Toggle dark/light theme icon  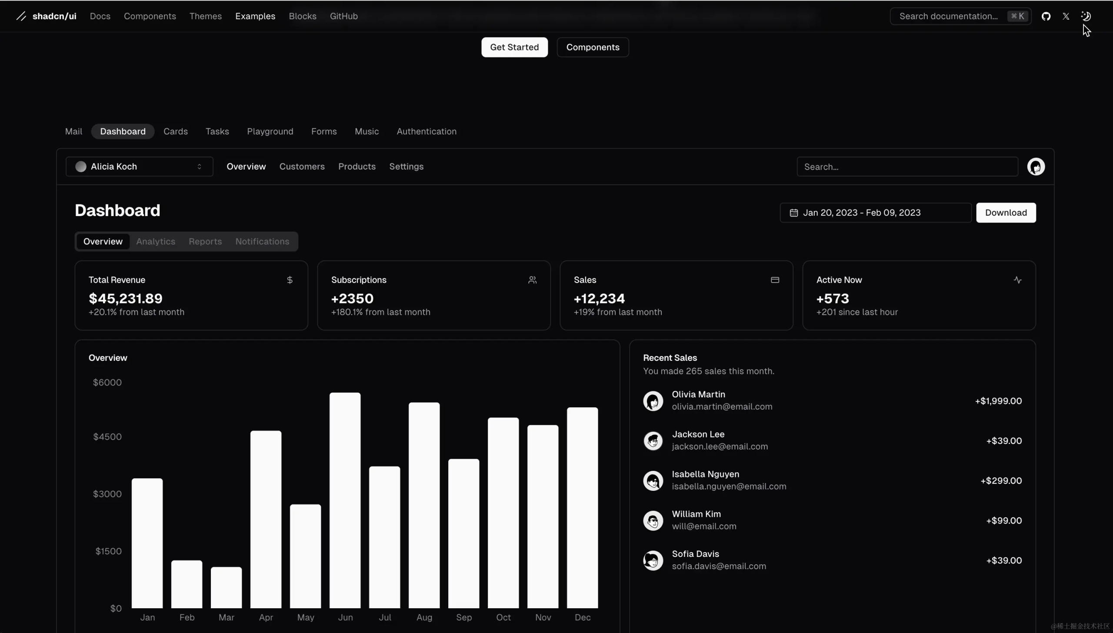click(x=1086, y=16)
